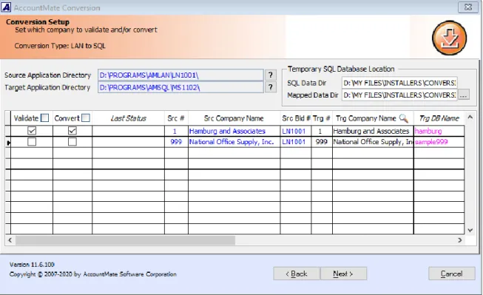Click the Trg # column header

click(322, 118)
